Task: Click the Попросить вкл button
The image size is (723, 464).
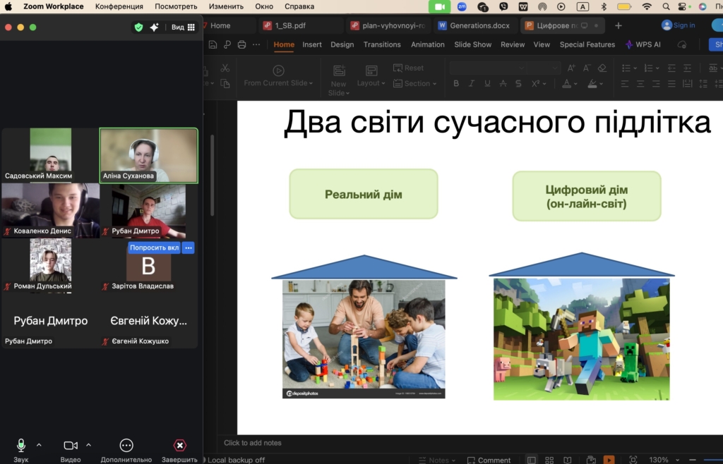Action: (154, 248)
